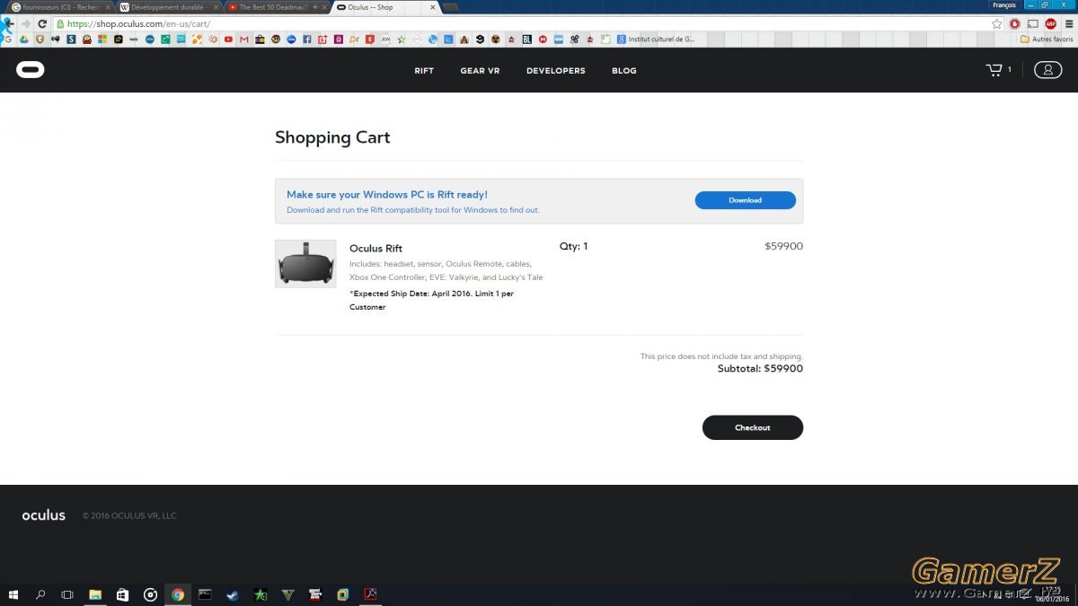Click 'Make sure your Windows PC is Rift ready!' link
The height and width of the screenshot is (606, 1078).
[387, 194]
